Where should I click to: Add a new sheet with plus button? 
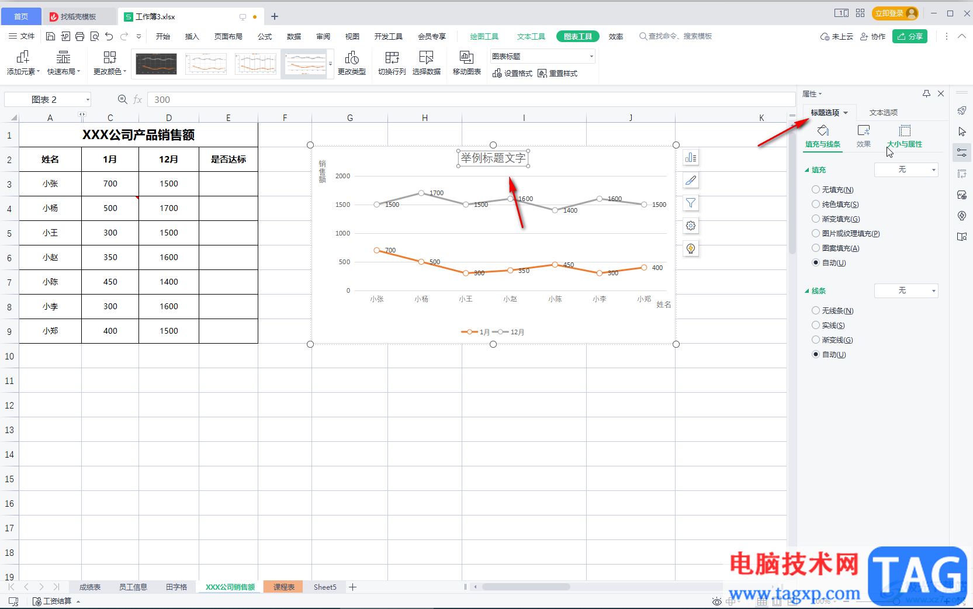pos(353,587)
